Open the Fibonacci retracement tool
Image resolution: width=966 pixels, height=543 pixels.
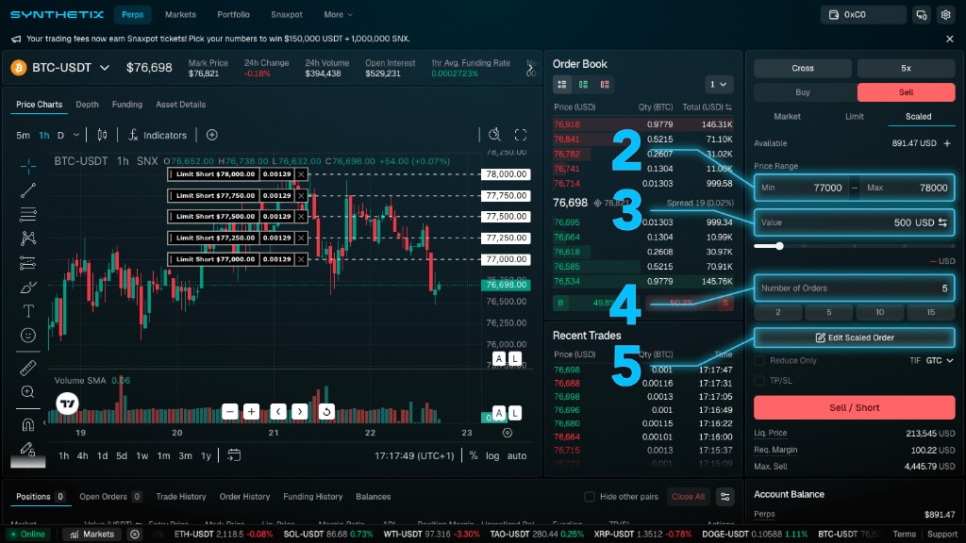click(27, 214)
